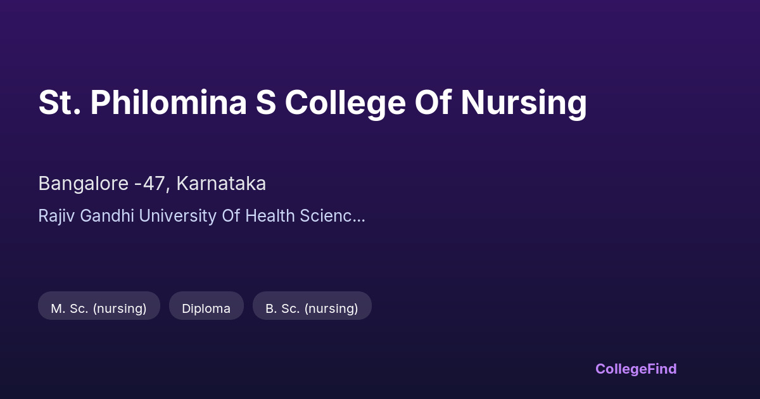Open the Rajiv Gandhi University affiliation line
This screenshot has height=399, width=760.
[201, 216]
